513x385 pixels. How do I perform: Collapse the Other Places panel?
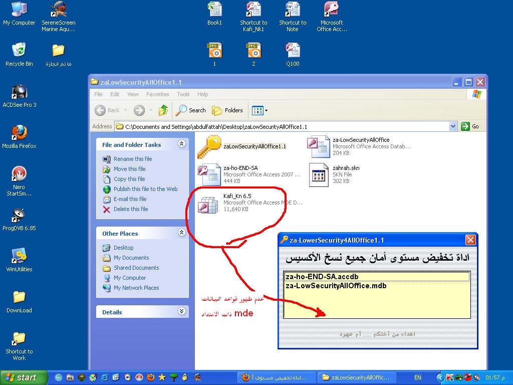[181, 233]
